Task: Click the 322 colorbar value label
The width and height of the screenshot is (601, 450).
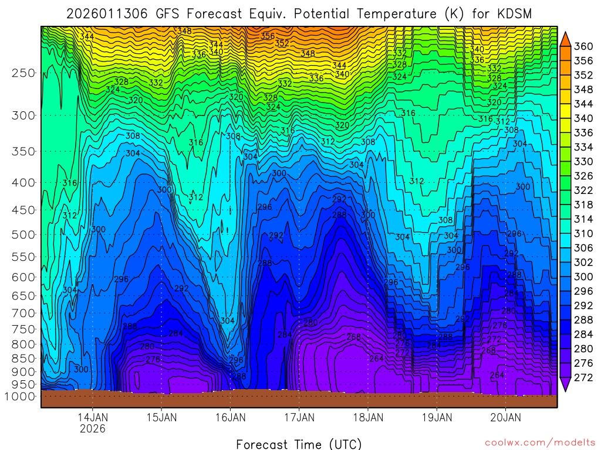Action: [x=583, y=190]
